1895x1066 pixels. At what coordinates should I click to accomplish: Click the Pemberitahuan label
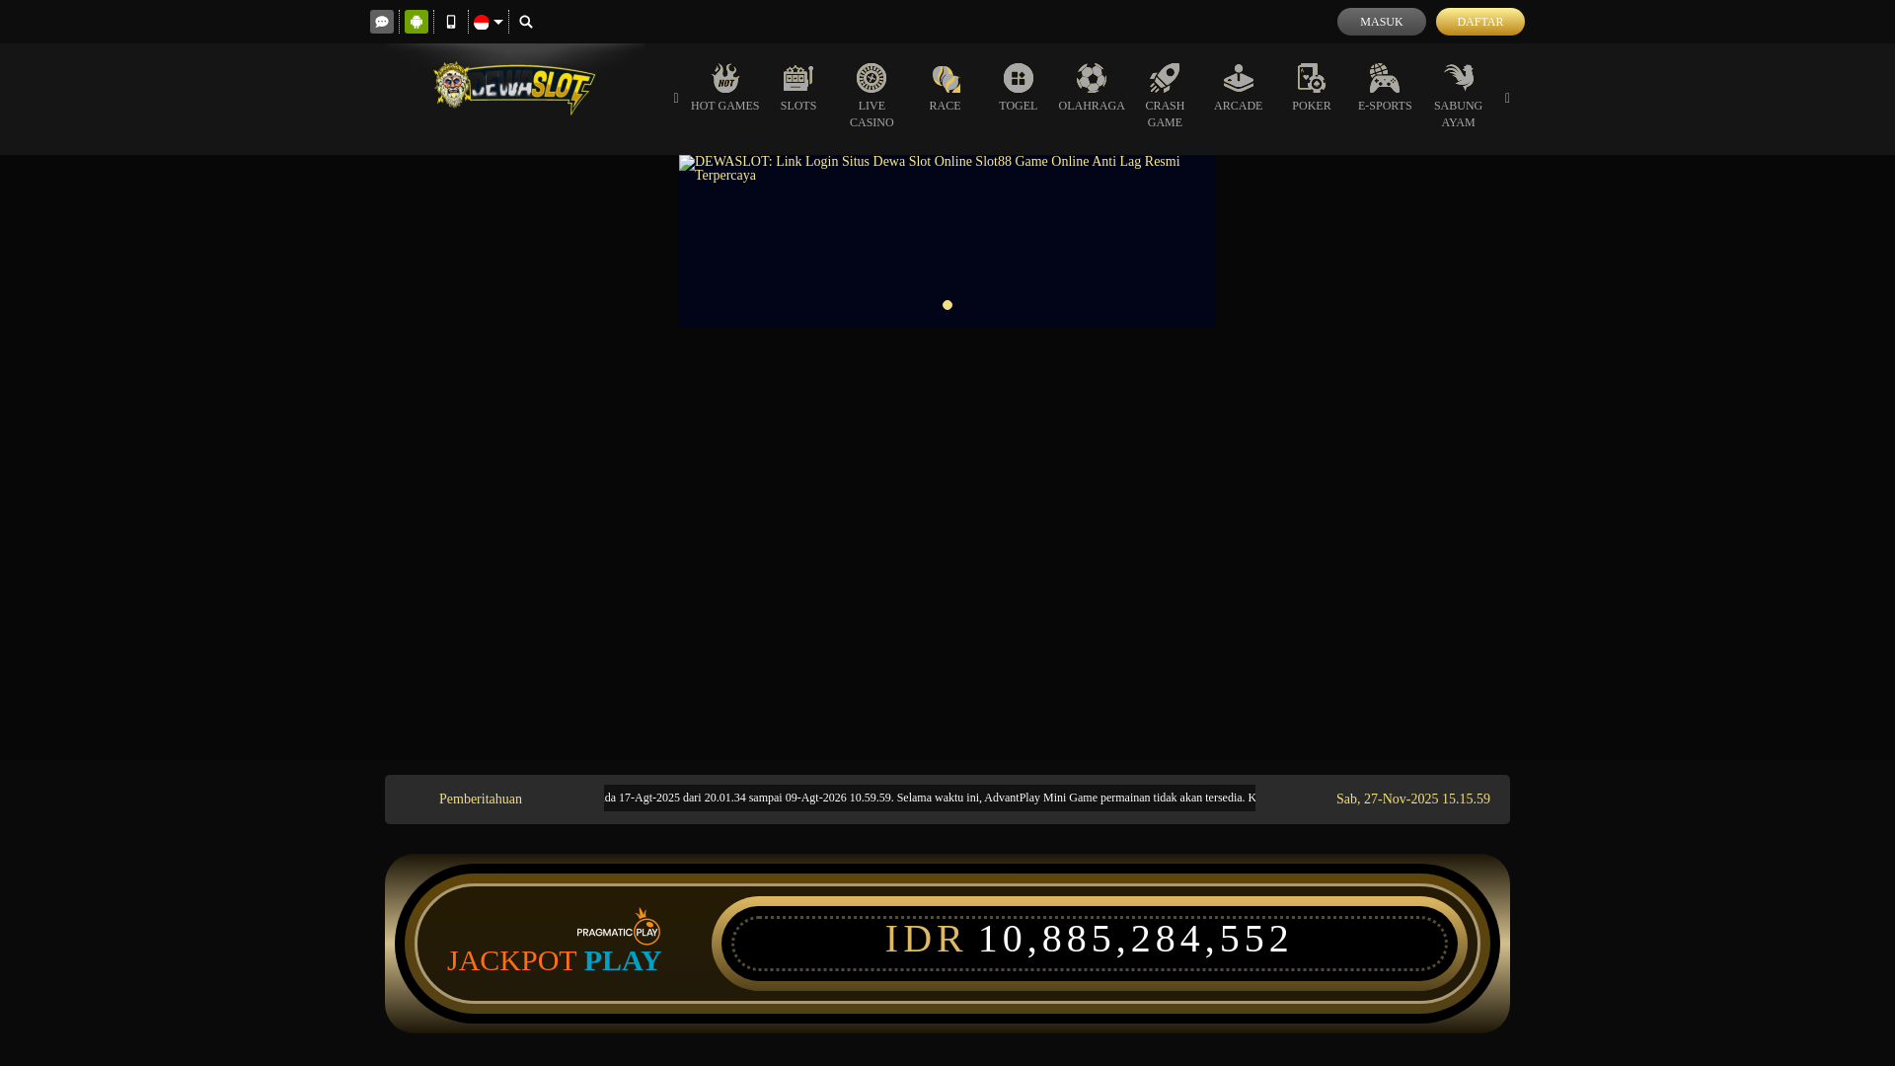point(481,799)
